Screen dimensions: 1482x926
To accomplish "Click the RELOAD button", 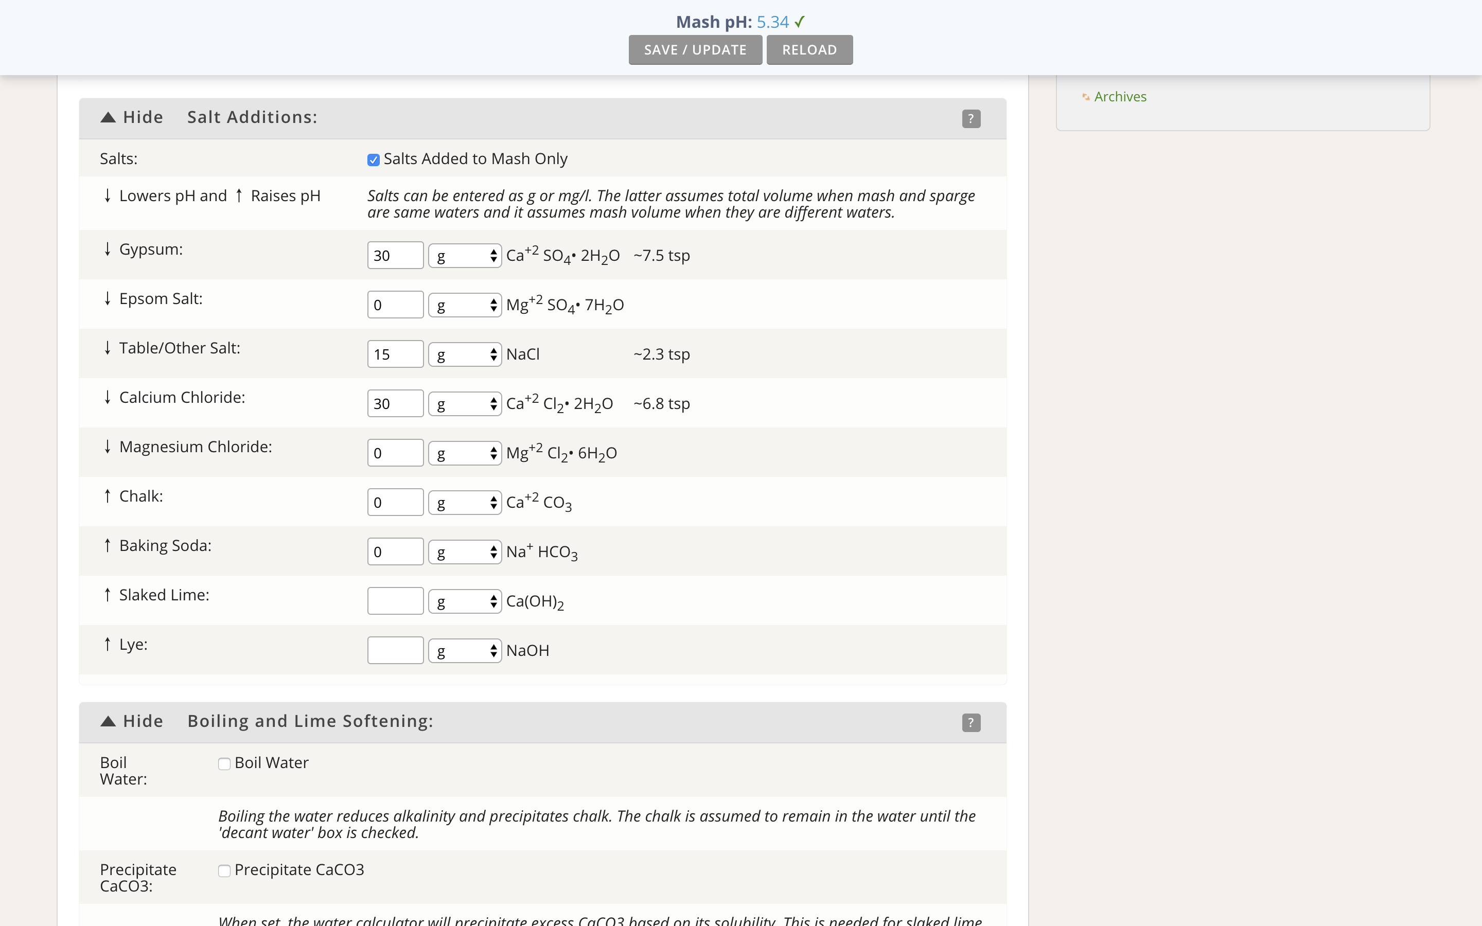I will point(810,49).
